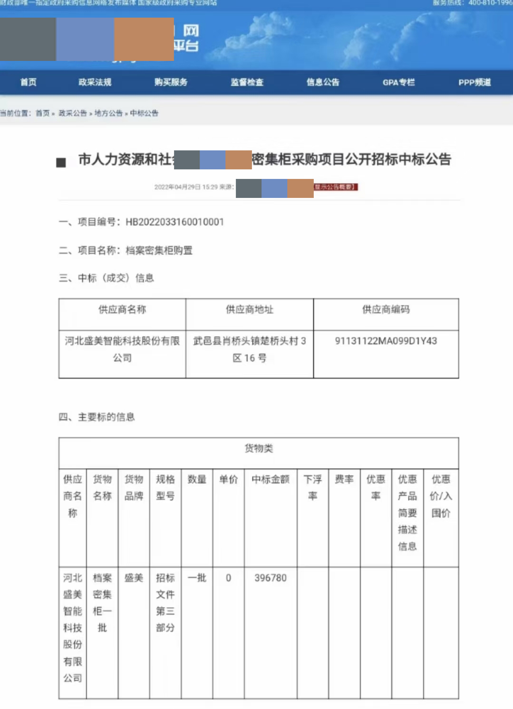Select the supplier code 91131122MA099D1Y43 cell
513x709 pixels.
(386, 341)
